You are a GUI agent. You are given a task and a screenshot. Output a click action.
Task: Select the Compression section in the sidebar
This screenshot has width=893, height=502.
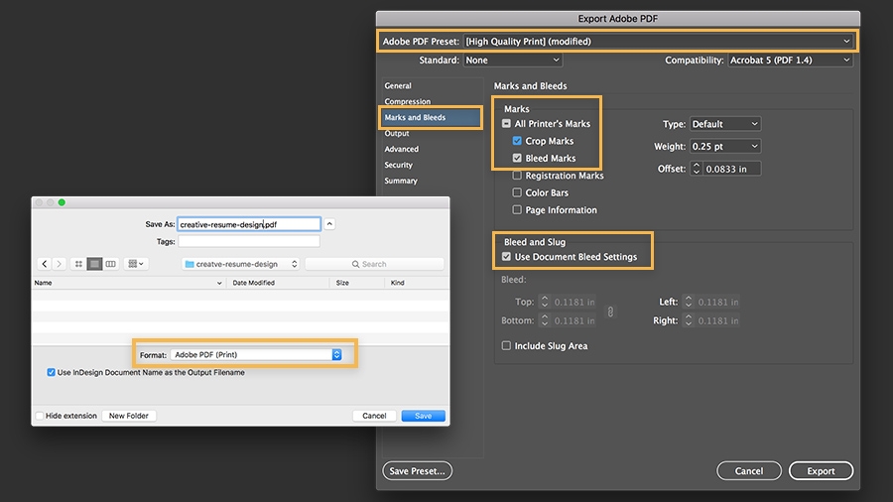(x=408, y=101)
